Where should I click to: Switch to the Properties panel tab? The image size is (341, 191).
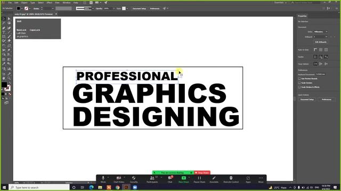point(302,16)
